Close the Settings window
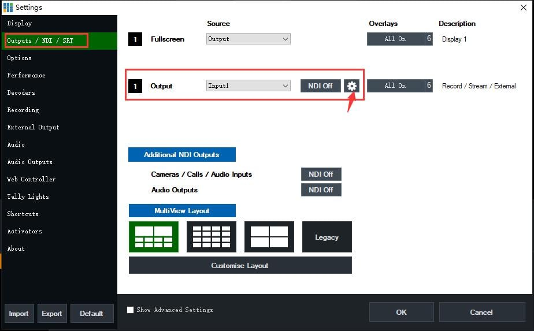 523,7
